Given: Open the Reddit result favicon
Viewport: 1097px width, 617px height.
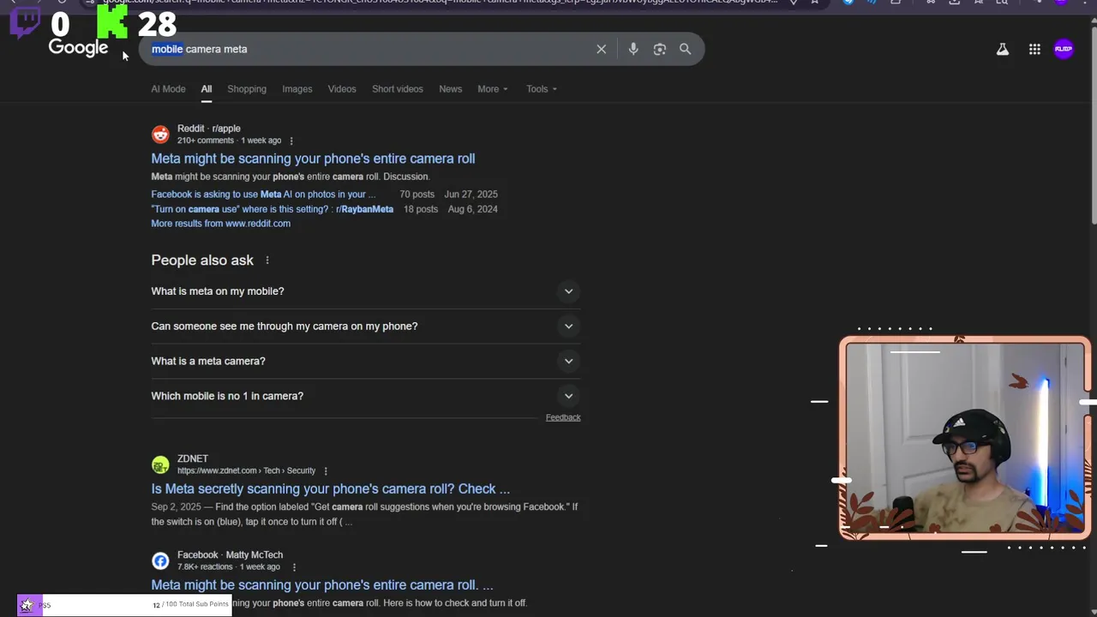Looking at the screenshot, I should point(160,135).
